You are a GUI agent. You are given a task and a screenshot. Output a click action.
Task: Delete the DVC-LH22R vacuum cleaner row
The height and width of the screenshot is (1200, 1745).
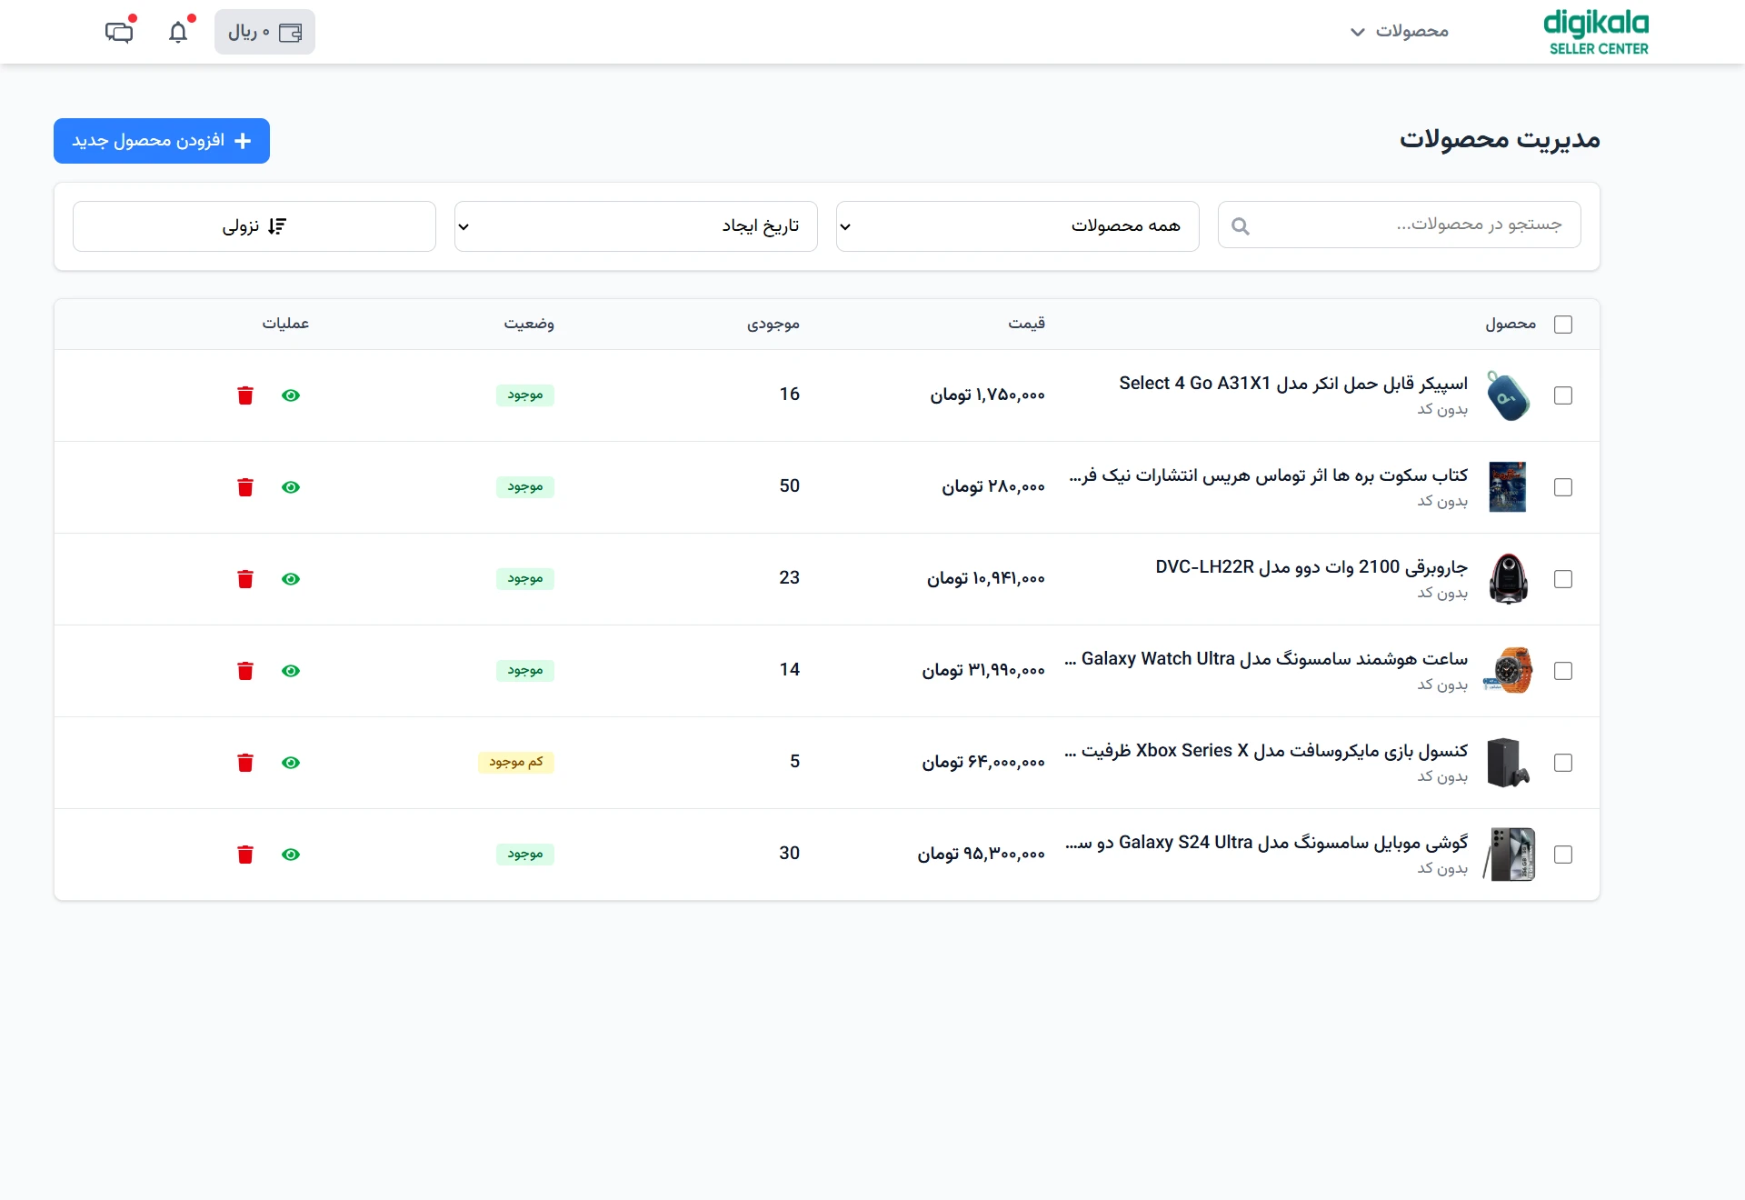pyautogui.click(x=245, y=579)
